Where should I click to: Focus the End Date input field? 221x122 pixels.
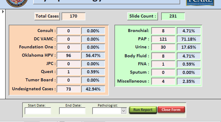(x=72, y=111)
